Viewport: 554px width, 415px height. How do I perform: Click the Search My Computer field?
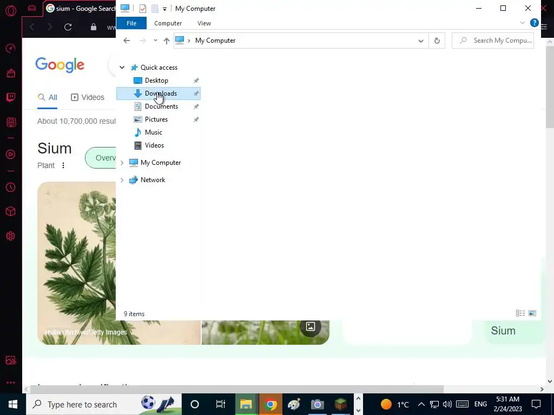493,41
